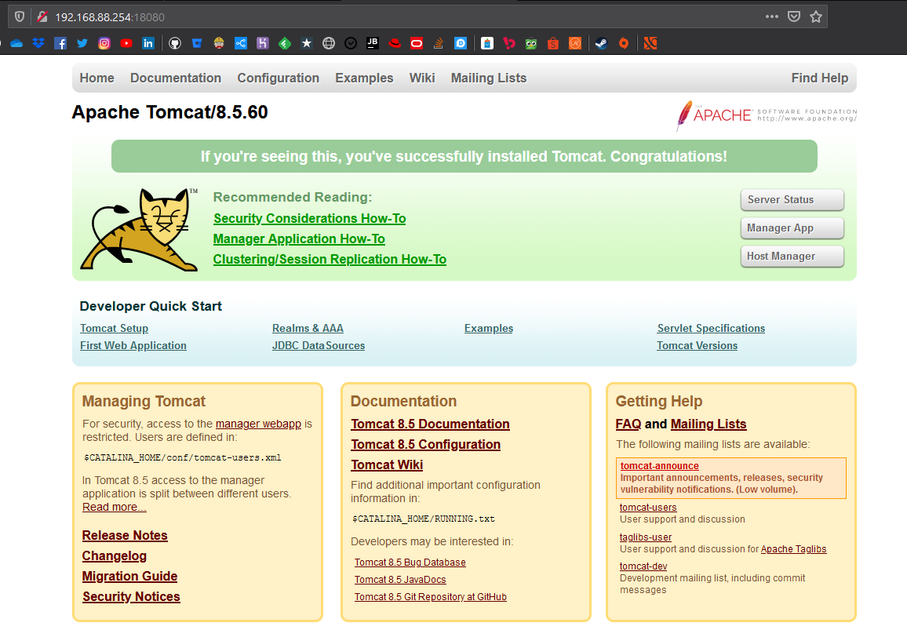This screenshot has width=907, height=630.
Task: Go to the Home nav item
Action: tap(97, 78)
